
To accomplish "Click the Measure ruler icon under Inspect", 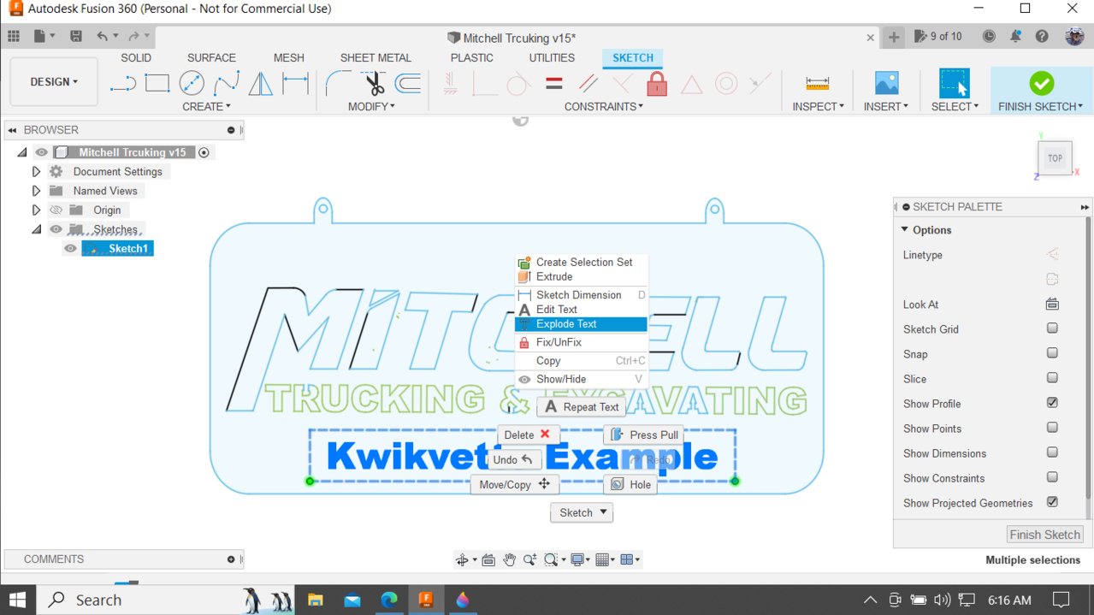I will pos(818,83).
